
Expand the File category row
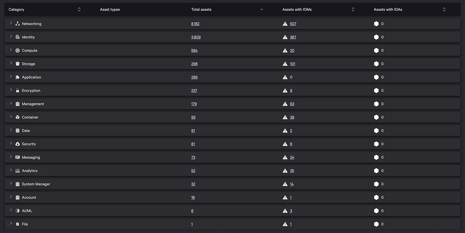click(11, 224)
